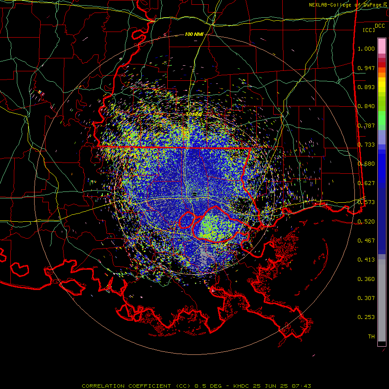Pick the pink segment of color scale
The height and width of the screenshot is (389, 389).
(382, 46)
